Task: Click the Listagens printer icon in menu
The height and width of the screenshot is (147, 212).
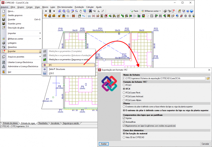Action: (x=4, y=43)
